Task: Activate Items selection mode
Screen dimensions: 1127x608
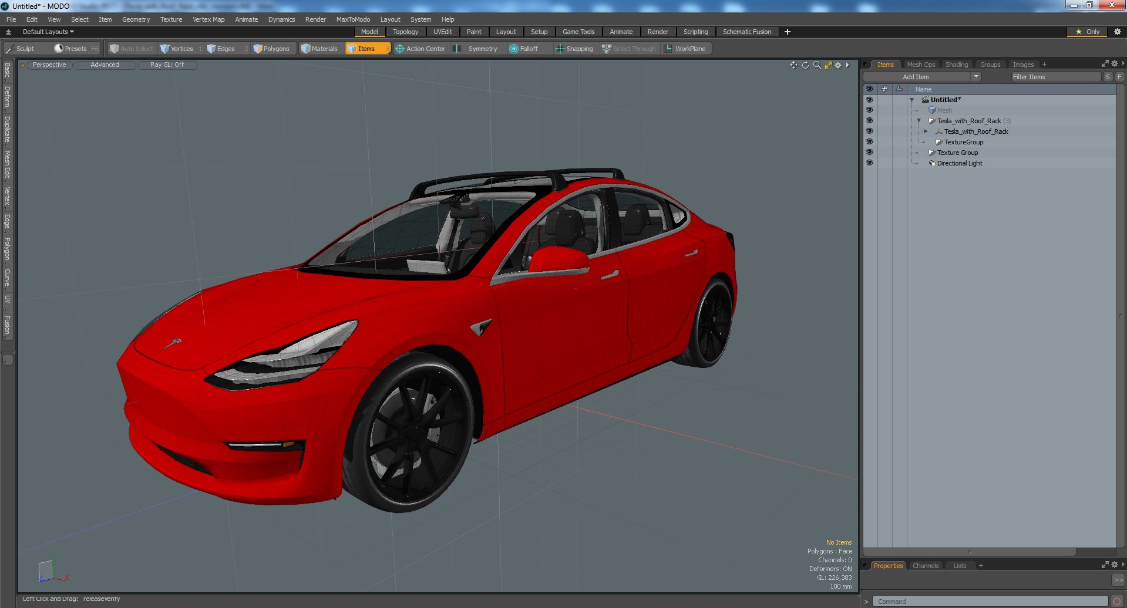Action: click(x=367, y=49)
